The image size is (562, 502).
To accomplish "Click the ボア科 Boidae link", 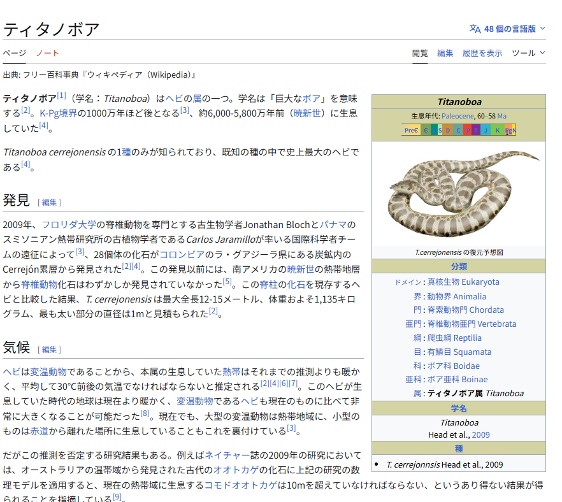I will [x=453, y=366].
